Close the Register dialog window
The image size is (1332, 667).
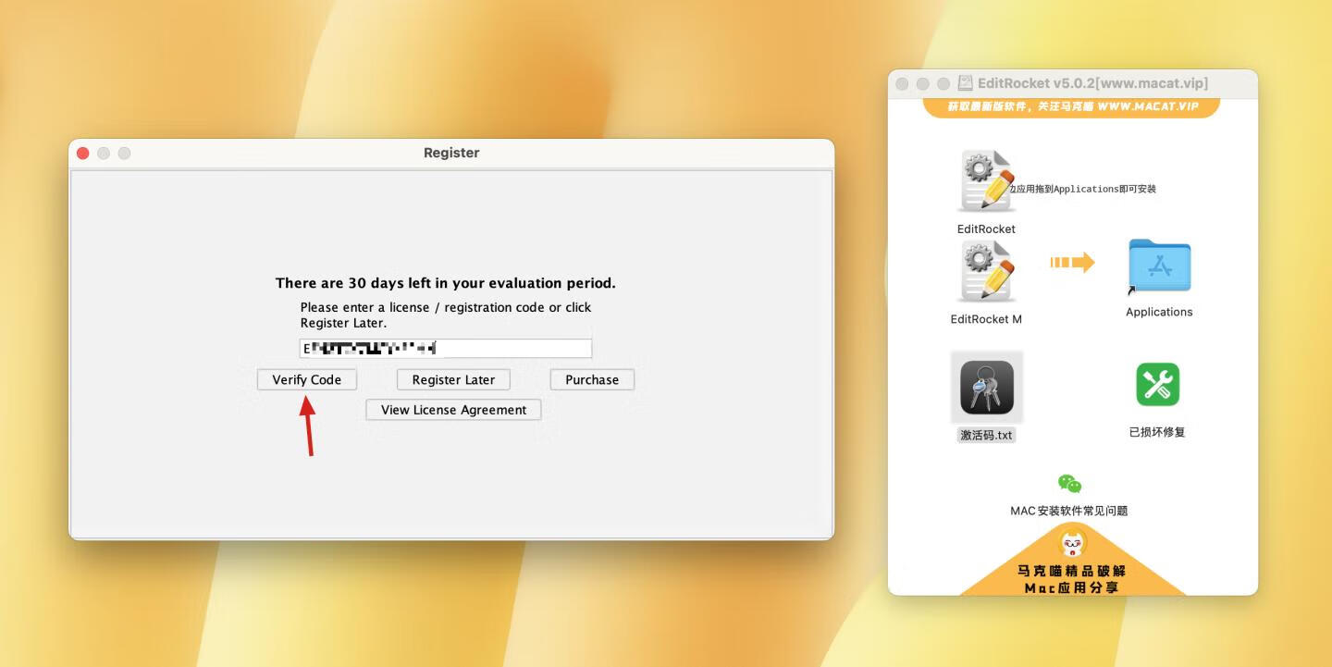pyautogui.click(x=82, y=153)
